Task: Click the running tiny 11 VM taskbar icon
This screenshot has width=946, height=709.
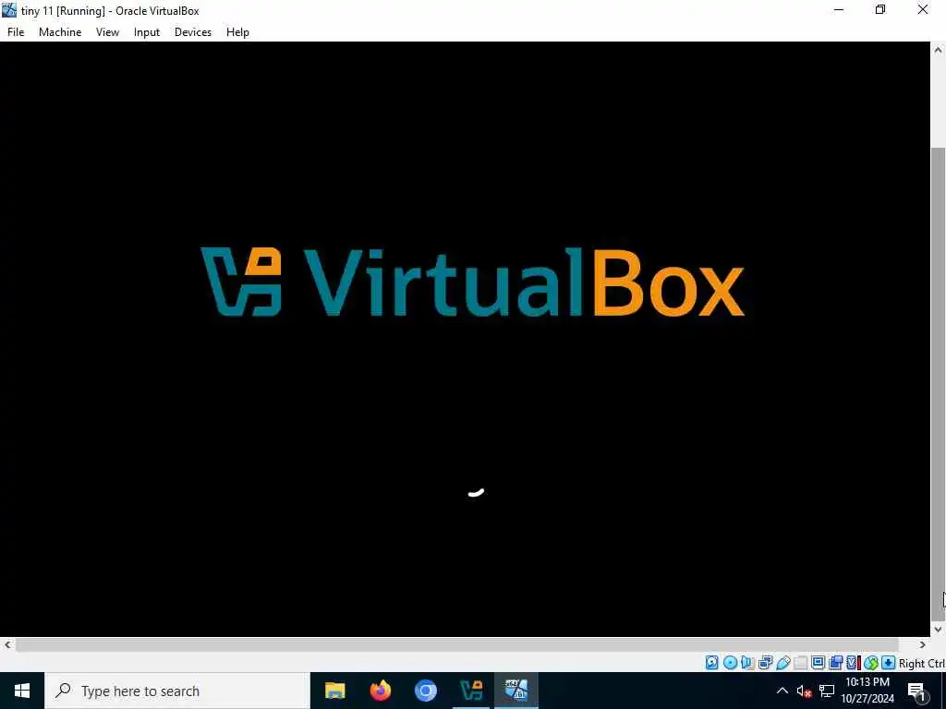Action: click(x=516, y=691)
